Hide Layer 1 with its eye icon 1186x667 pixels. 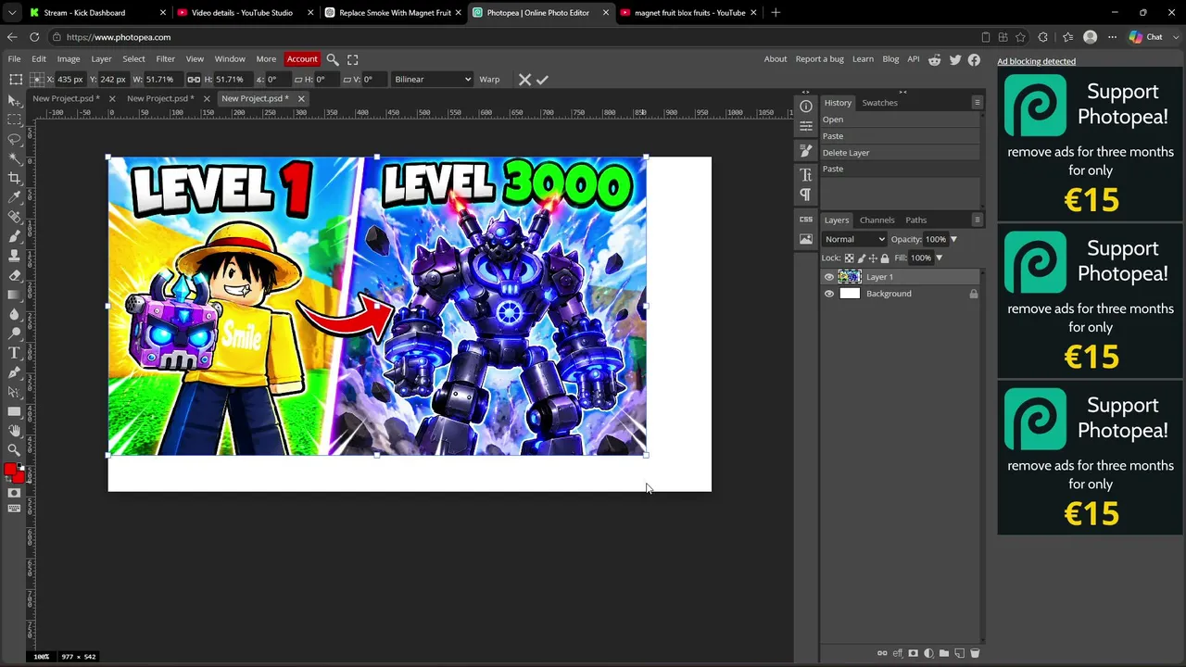click(829, 277)
